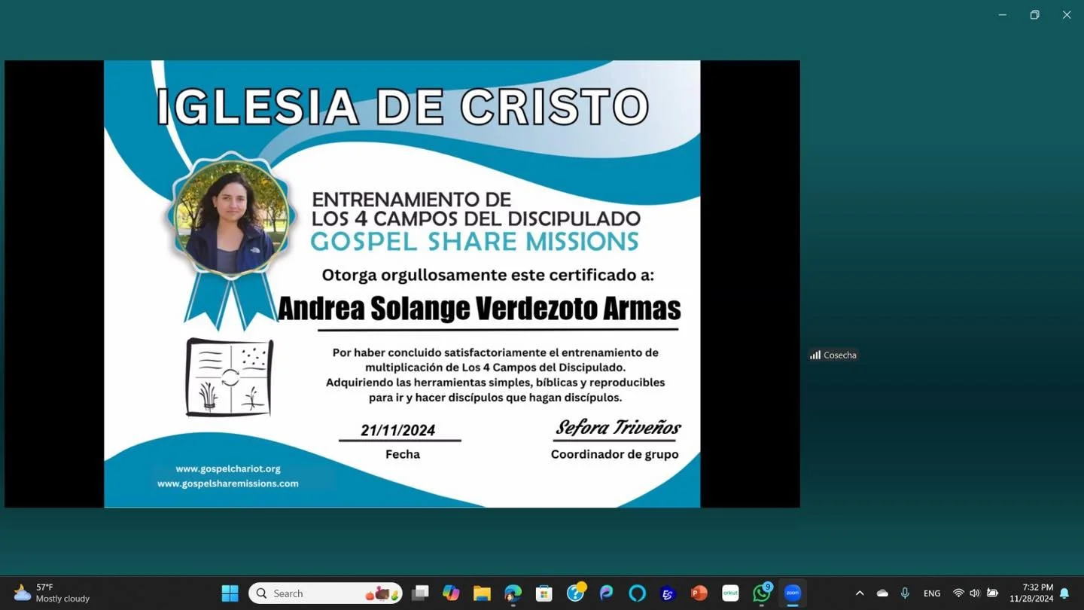Click the date 21/11/2024
The height and width of the screenshot is (610, 1084).
(x=398, y=430)
